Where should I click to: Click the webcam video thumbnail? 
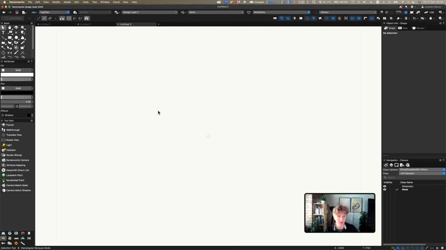tap(339, 213)
